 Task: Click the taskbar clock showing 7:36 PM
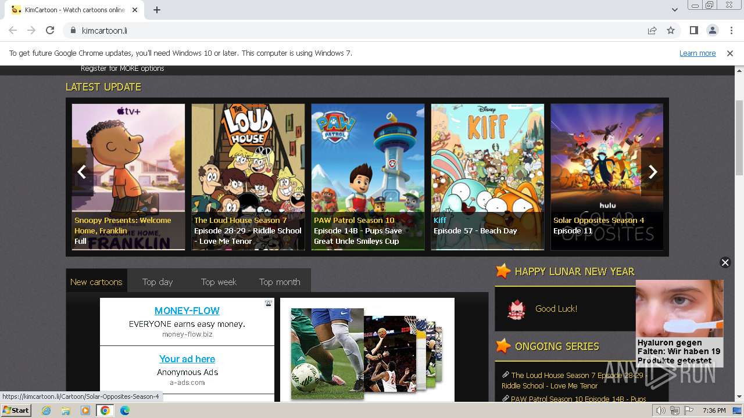click(x=714, y=410)
